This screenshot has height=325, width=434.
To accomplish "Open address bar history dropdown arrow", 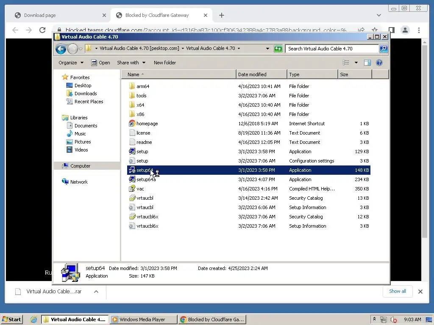I will click(x=267, y=49).
